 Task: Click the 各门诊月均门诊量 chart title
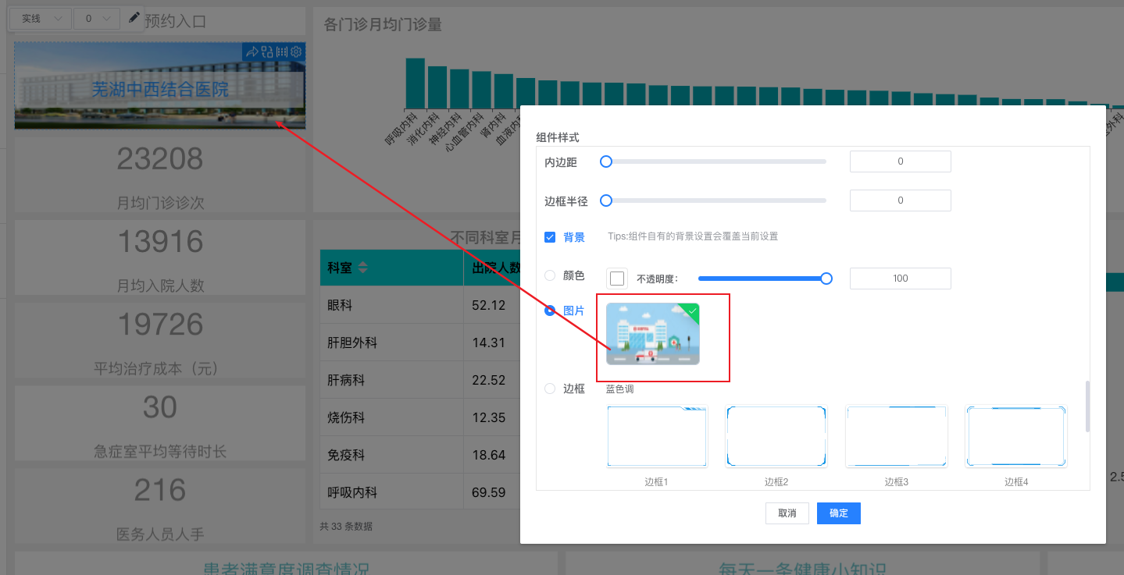click(x=383, y=25)
